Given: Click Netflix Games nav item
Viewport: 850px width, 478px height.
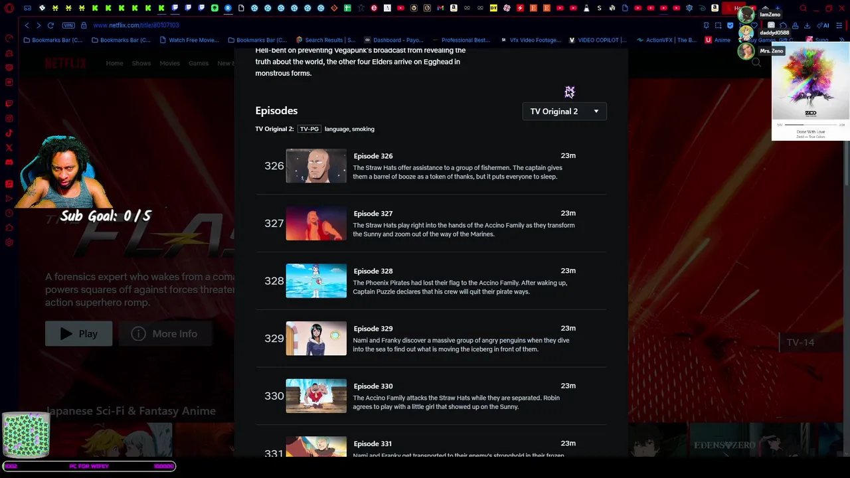Looking at the screenshot, I should (199, 63).
